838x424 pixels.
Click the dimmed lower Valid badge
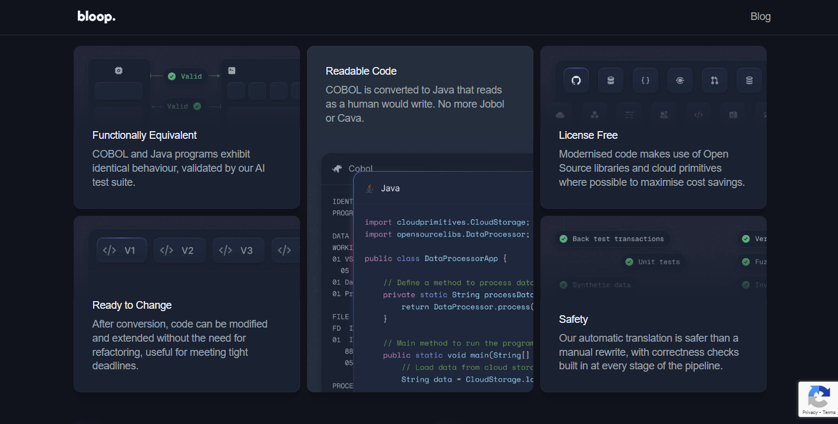[184, 106]
